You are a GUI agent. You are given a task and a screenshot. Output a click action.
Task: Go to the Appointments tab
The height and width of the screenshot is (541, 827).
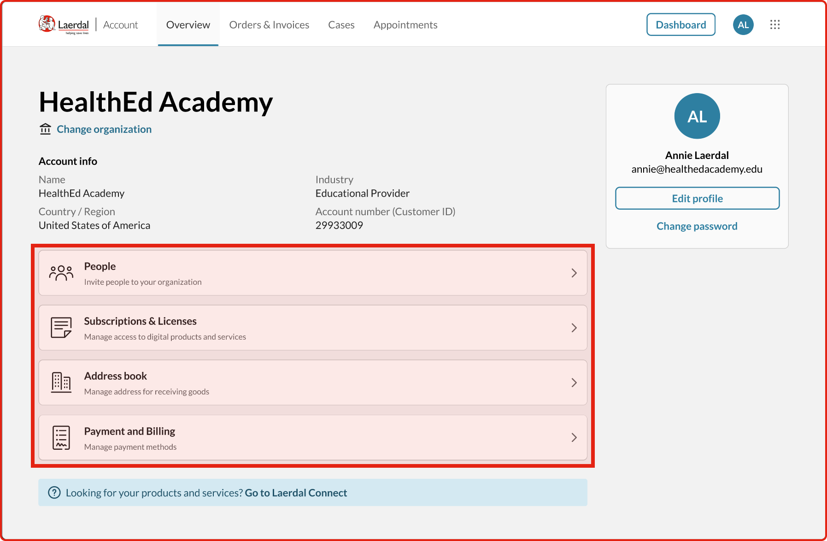click(405, 25)
